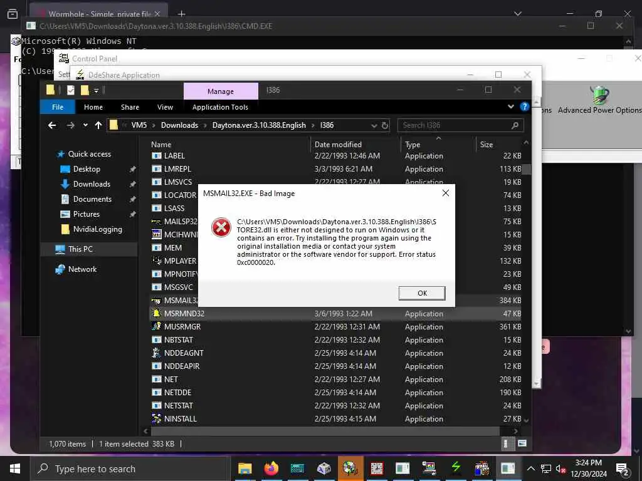Select the Manage contextual tab

tap(221, 91)
